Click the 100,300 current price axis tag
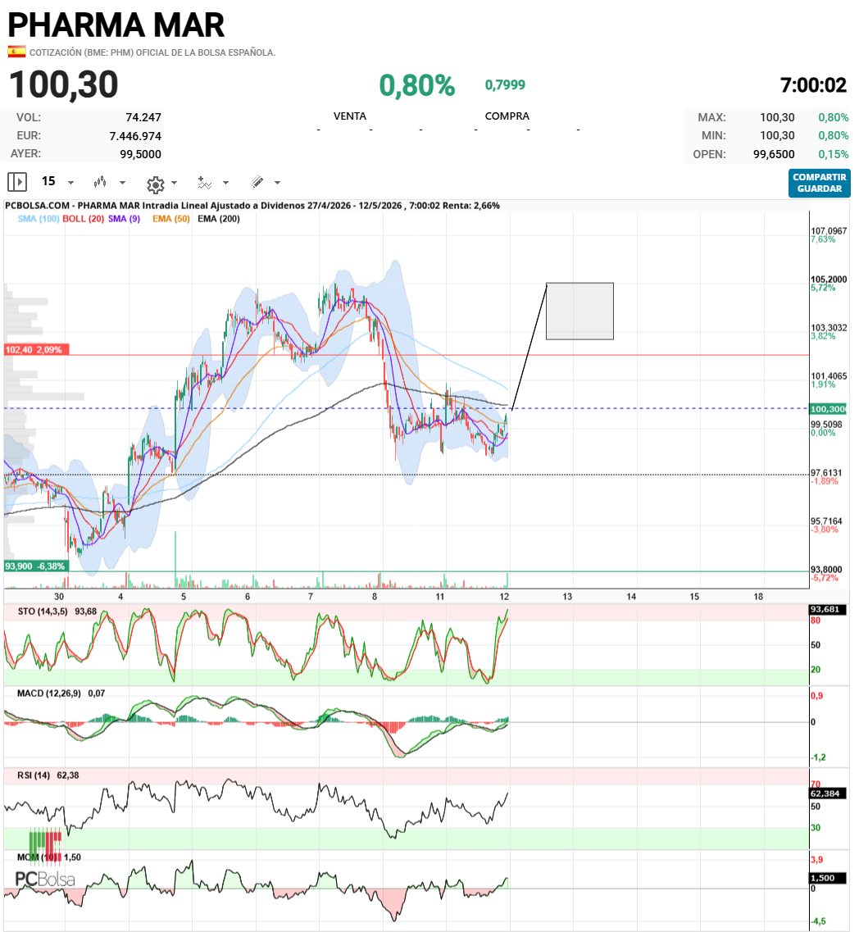859x932 pixels. [828, 409]
